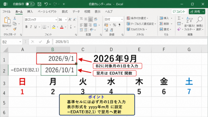Open 並べ替えとフィルター sort icon
Image resolution: width=208 pixels, height=117 pixels.
coord(189,20)
